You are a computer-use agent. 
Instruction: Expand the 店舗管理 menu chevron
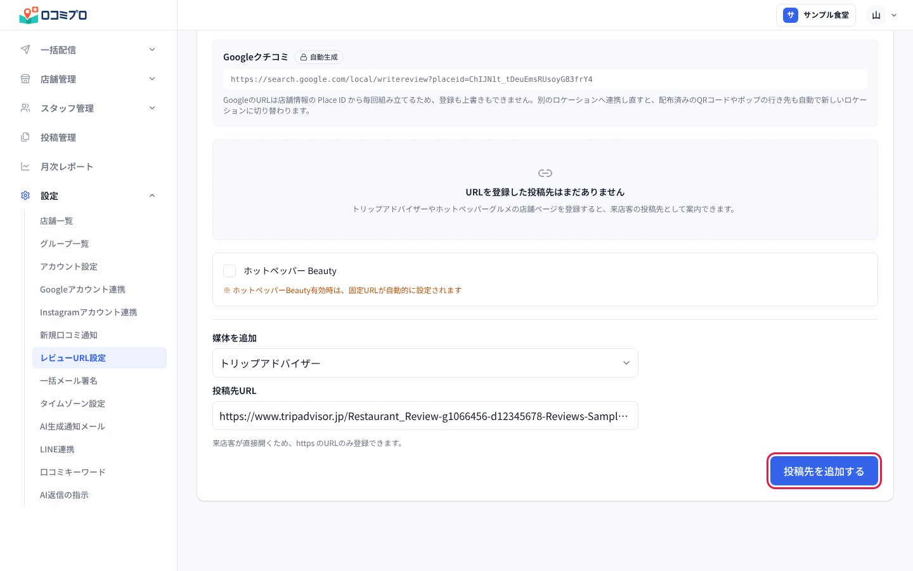(152, 79)
